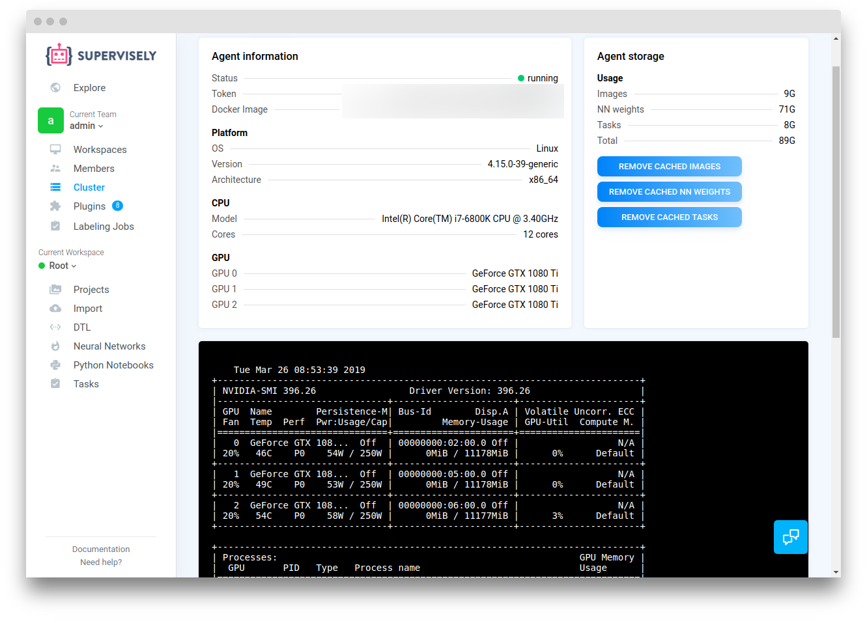Image resolution: width=867 pixels, height=623 pixels.
Task: Click Remove Cached Tasks button
Action: point(670,217)
